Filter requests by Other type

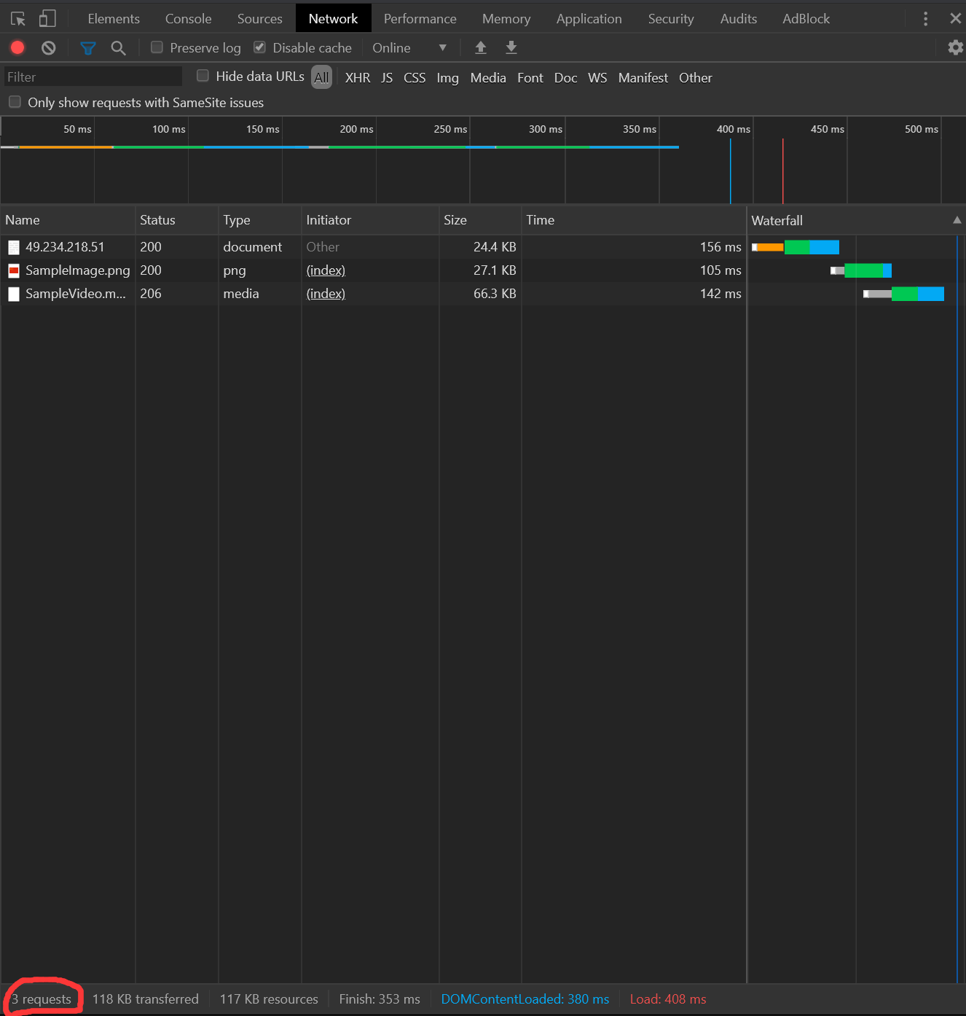(x=696, y=78)
